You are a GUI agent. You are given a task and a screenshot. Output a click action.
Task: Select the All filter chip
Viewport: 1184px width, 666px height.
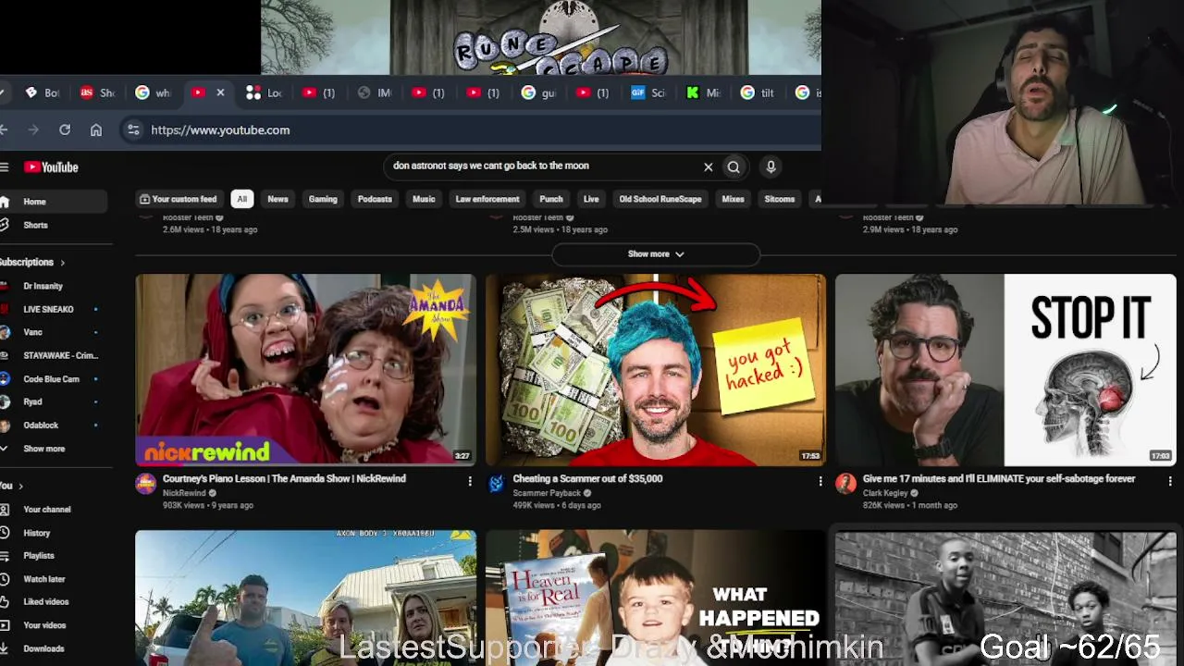241,199
